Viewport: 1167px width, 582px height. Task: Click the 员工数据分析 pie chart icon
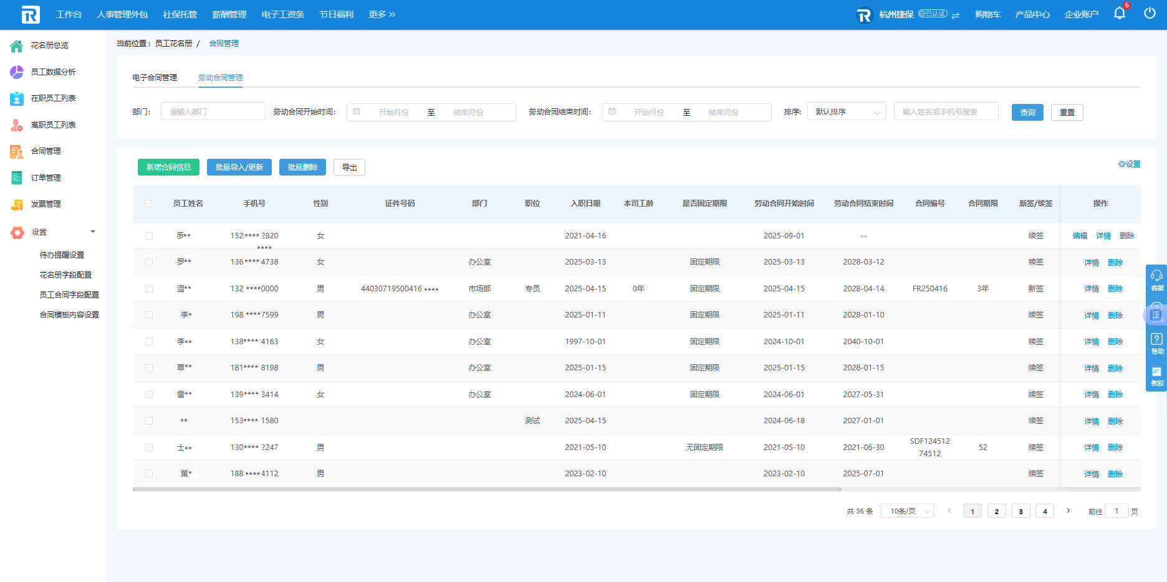[17, 72]
